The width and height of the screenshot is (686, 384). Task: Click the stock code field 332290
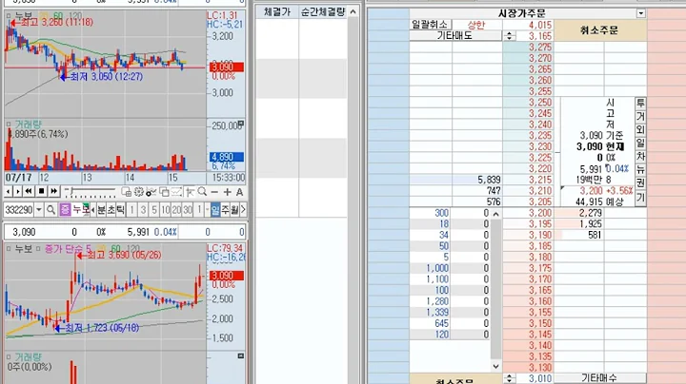(x=19, y=210)
